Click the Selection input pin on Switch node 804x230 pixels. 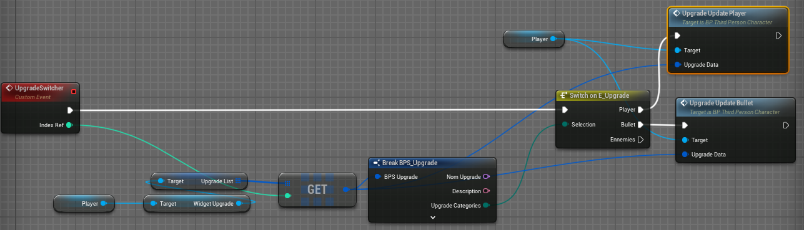coord(565,125)
